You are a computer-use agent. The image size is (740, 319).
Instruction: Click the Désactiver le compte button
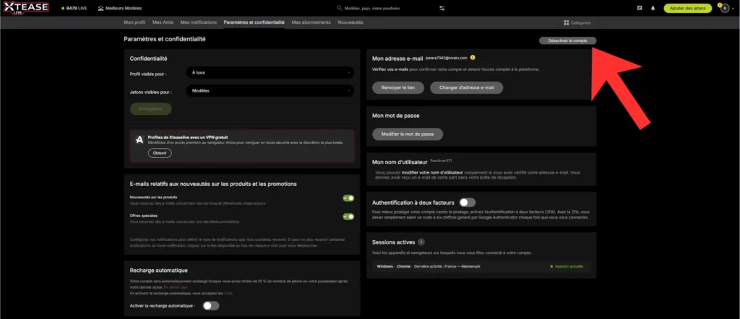coord(567,41)
